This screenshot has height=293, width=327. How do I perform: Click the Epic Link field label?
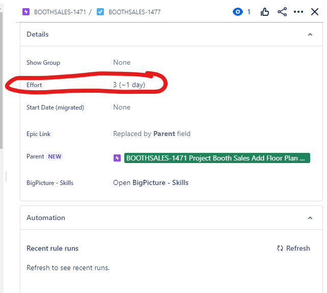pyautogui.click(x=38, y=134)
